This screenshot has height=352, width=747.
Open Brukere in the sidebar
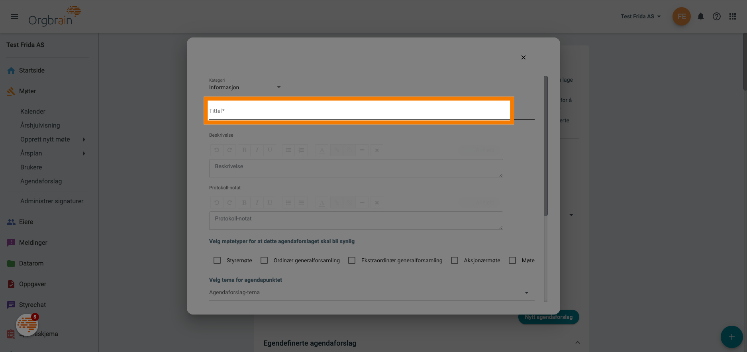click(31, 167)
